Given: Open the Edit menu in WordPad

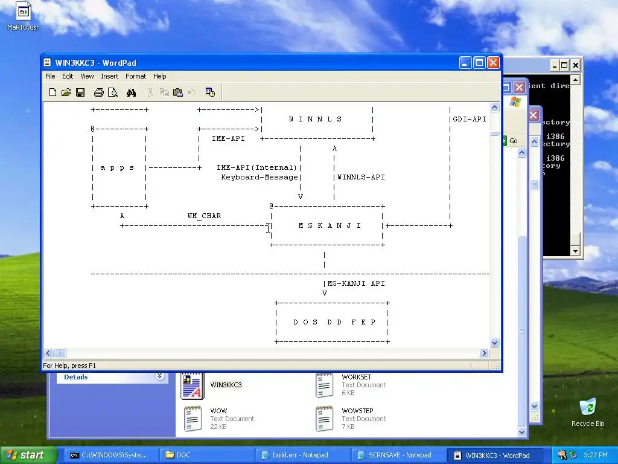Looking at the screenshot, I should tap(68, 76).
